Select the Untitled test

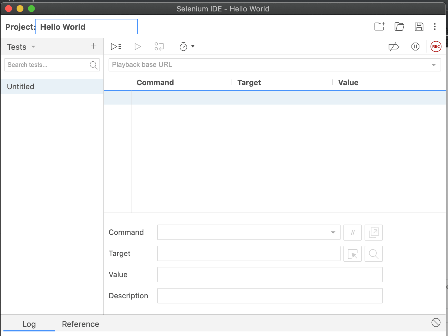52,86
